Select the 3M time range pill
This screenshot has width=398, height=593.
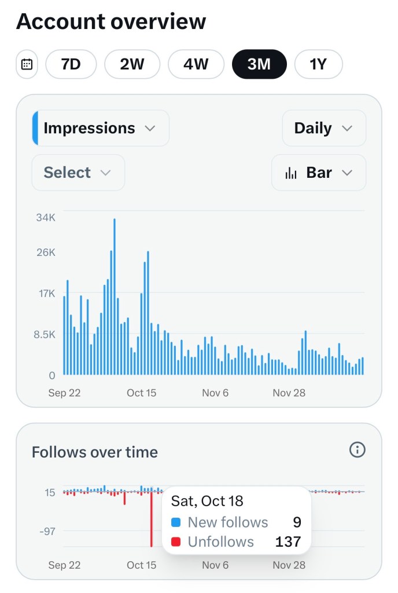click(259, 64)
